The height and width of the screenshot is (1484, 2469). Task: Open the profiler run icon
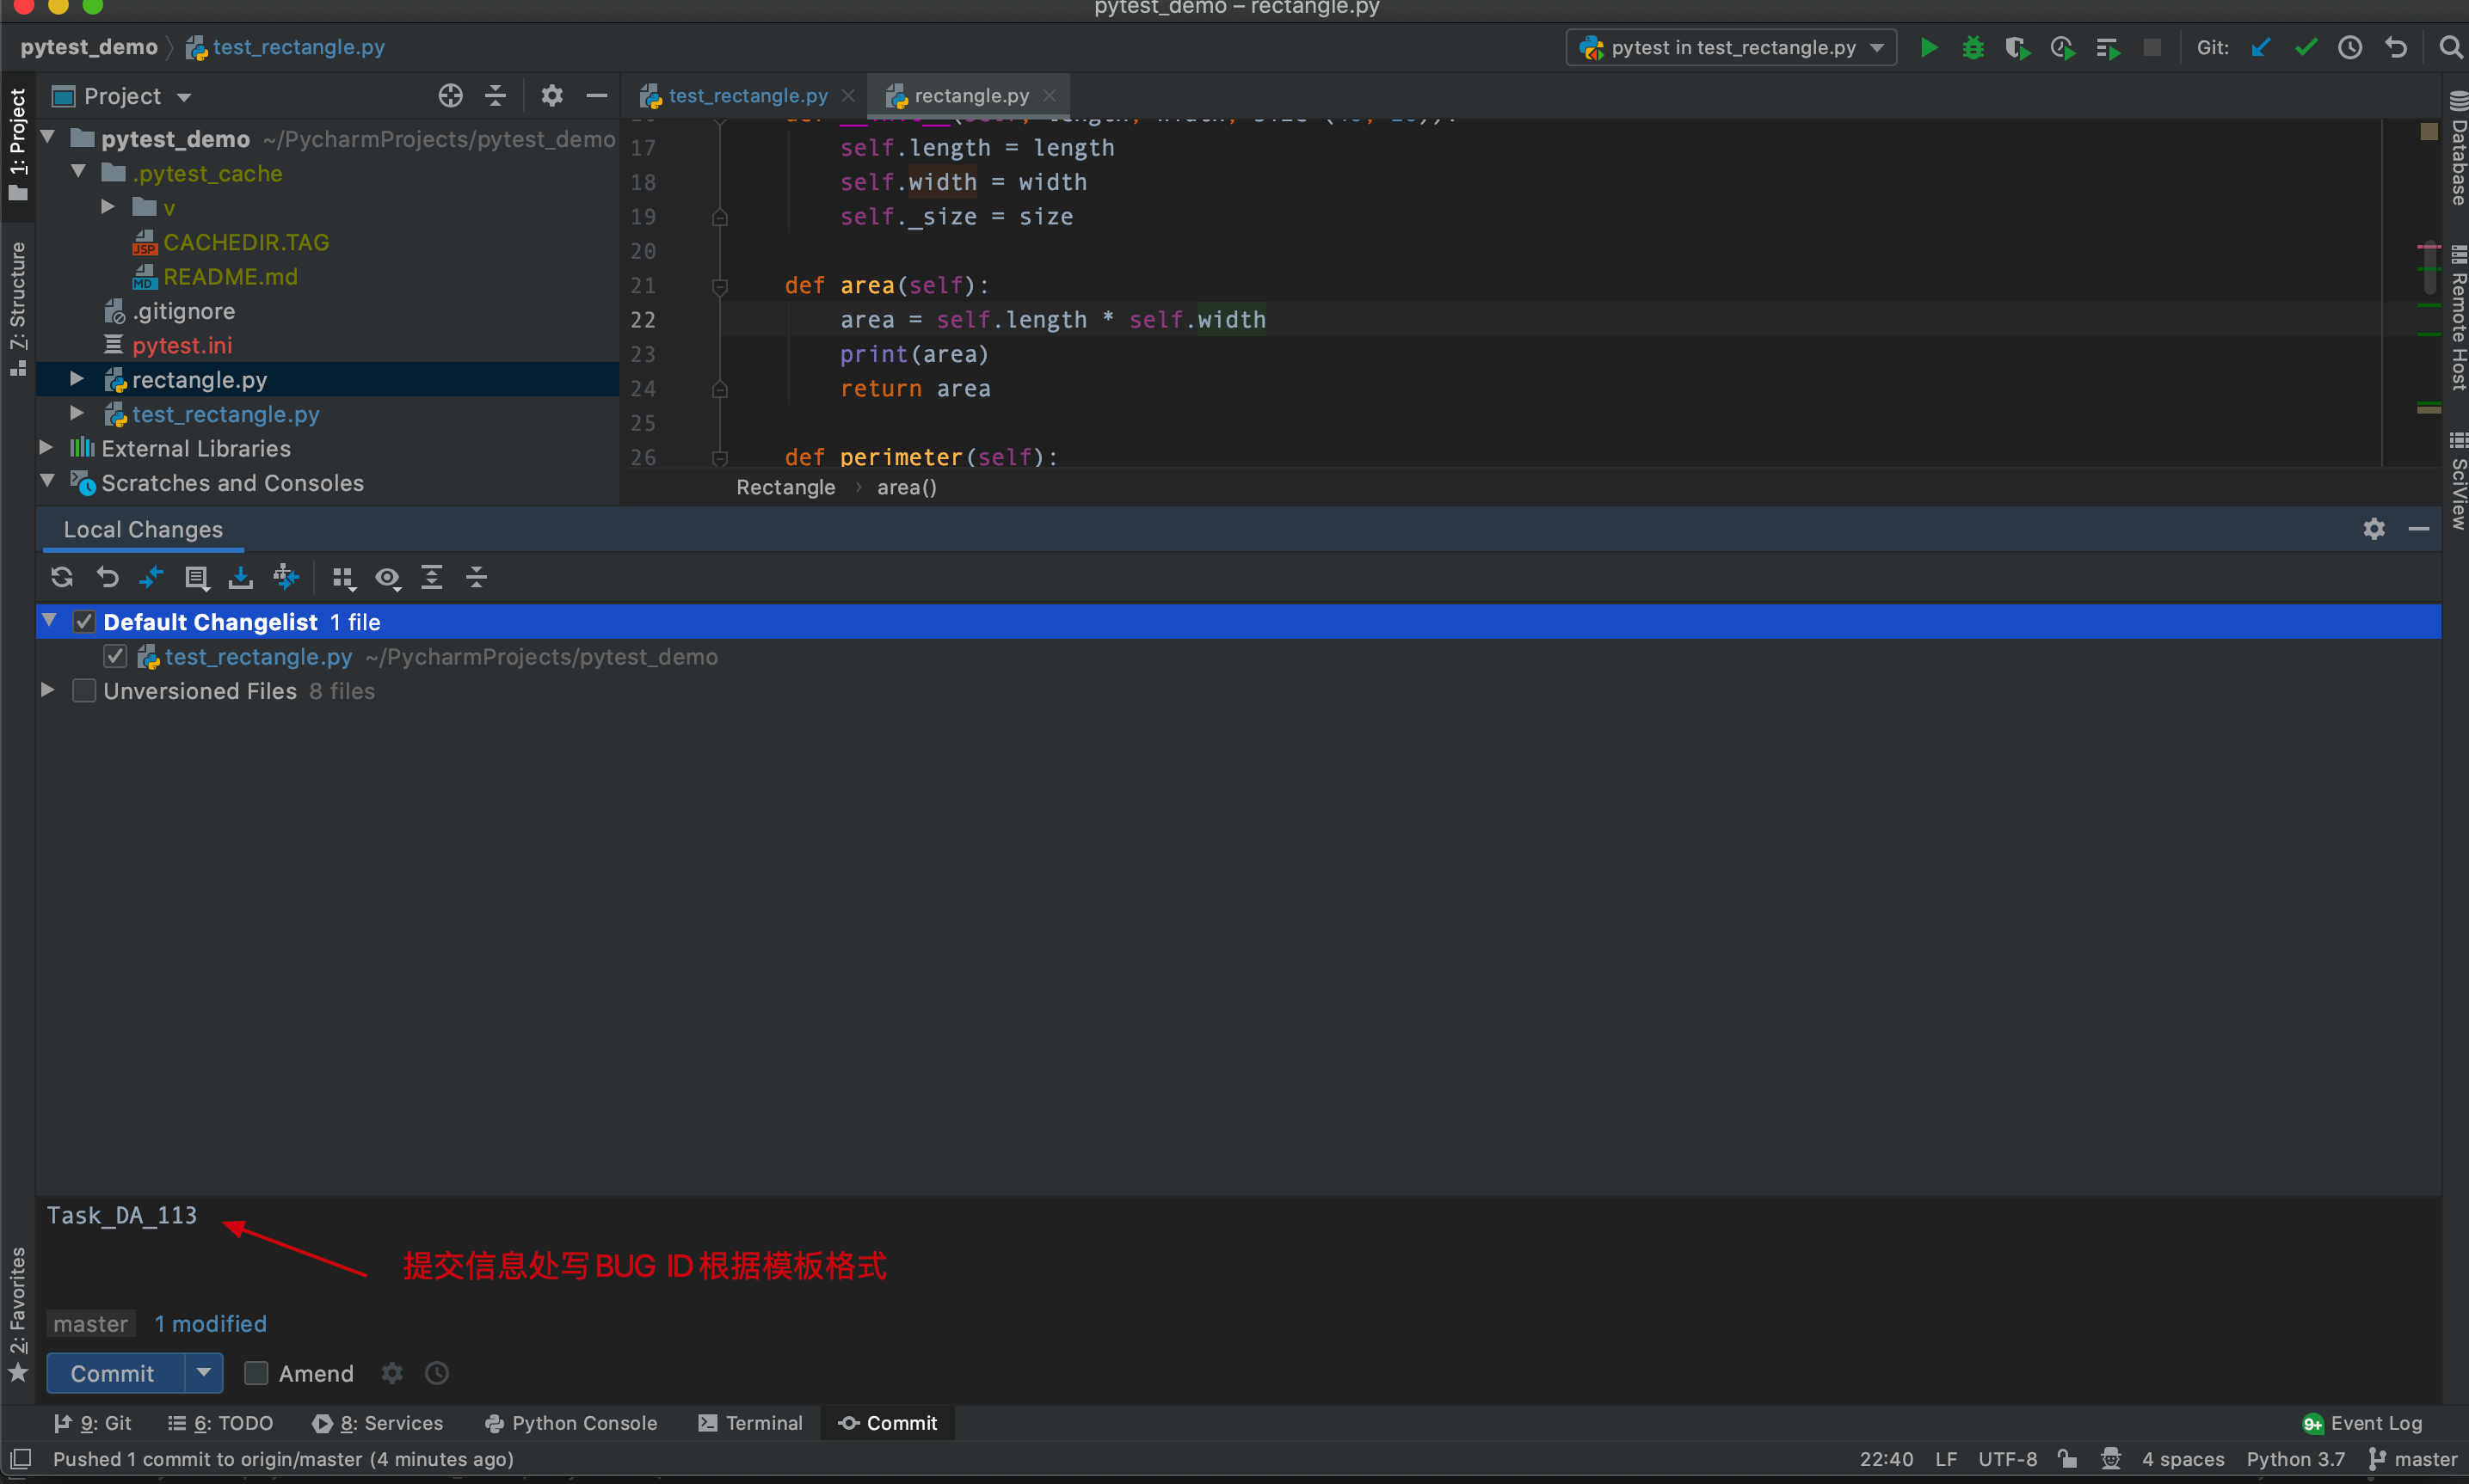[x=2062, y=47]
